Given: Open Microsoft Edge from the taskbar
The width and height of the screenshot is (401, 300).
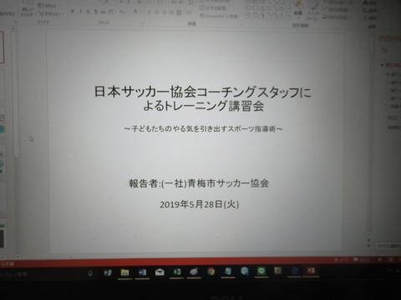Looking at the screenshot, I should 295,271.
